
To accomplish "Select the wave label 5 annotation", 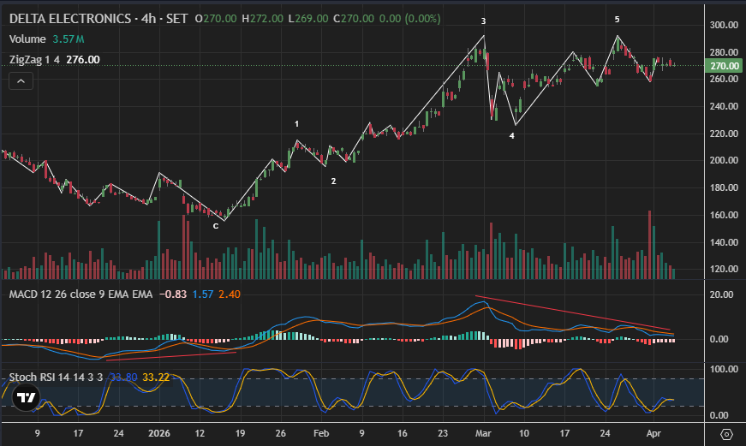I will 617,20.
